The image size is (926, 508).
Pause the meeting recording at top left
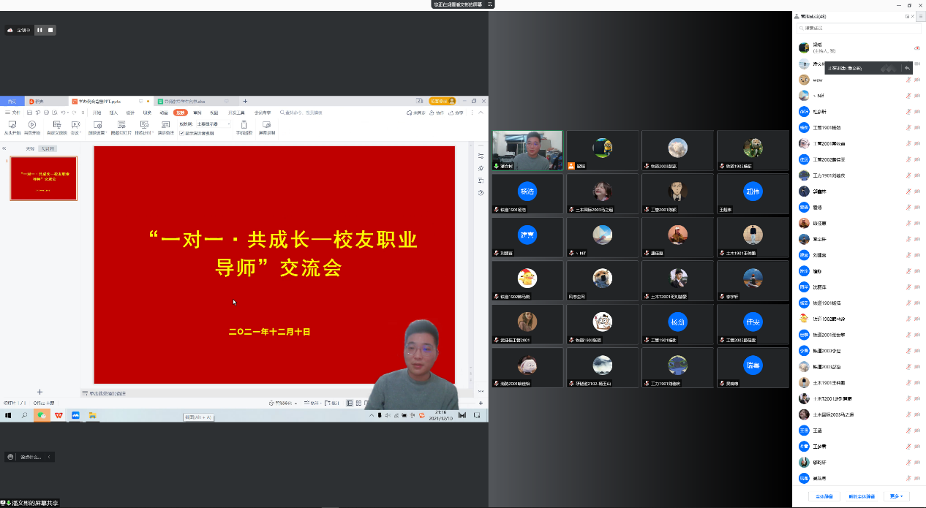[39, 30]
